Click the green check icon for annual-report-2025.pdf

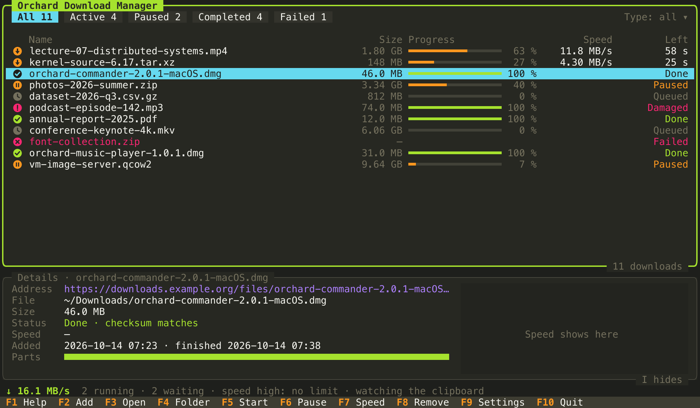coord(17,119)
